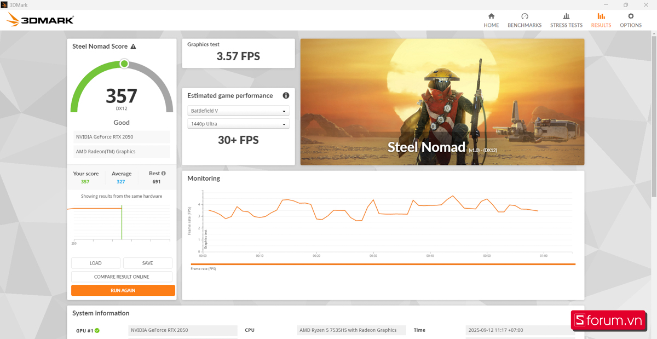Click the LOAD button
This screenshot has width=657, height=339.
[x=96, y=263]
